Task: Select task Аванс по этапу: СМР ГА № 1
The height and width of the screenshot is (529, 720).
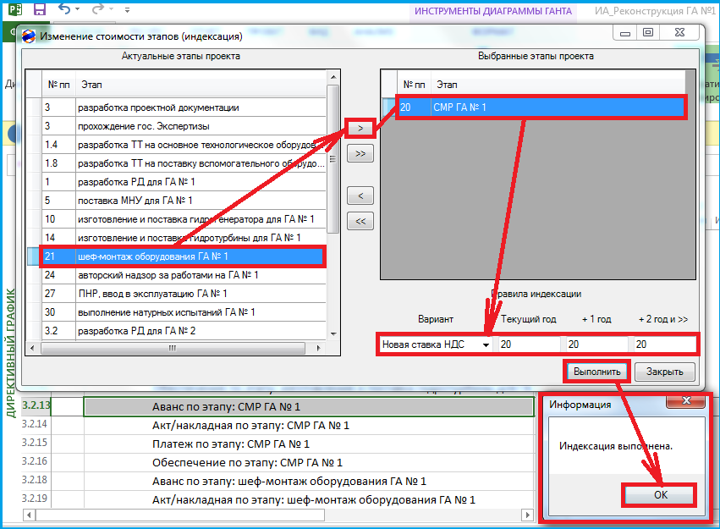Action: pos(309,407)
